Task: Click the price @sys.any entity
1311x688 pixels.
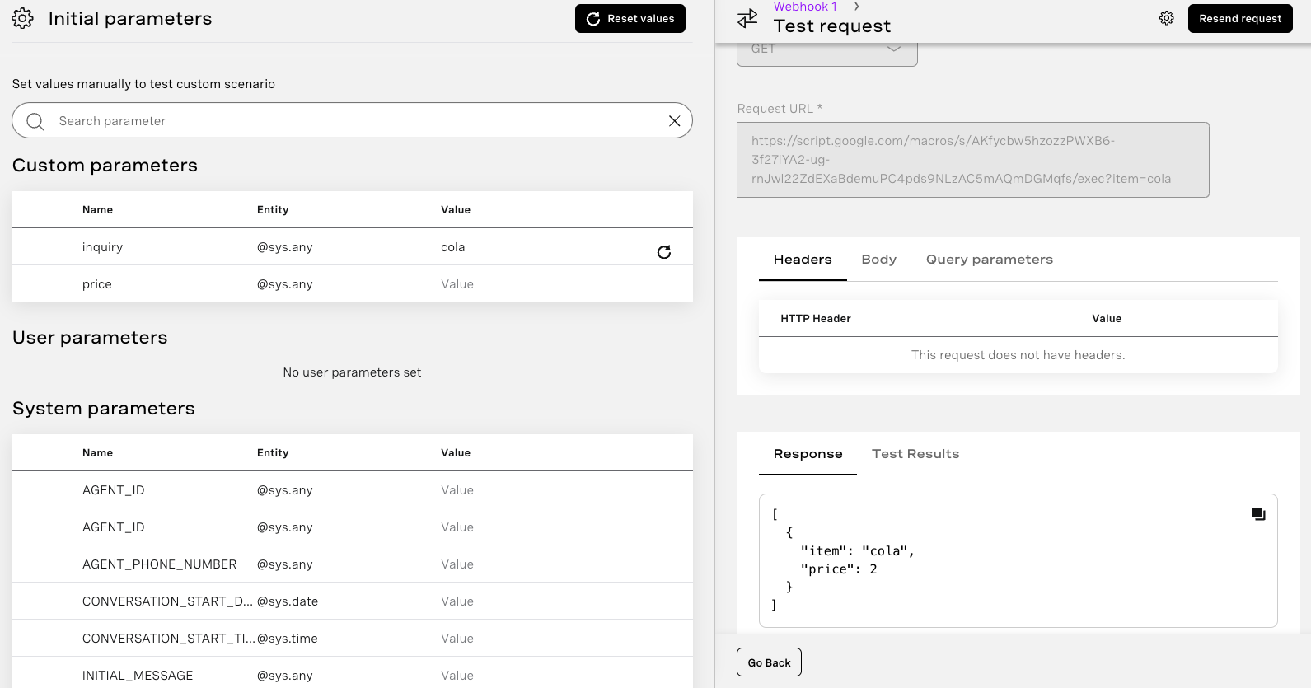Action: 285,284
